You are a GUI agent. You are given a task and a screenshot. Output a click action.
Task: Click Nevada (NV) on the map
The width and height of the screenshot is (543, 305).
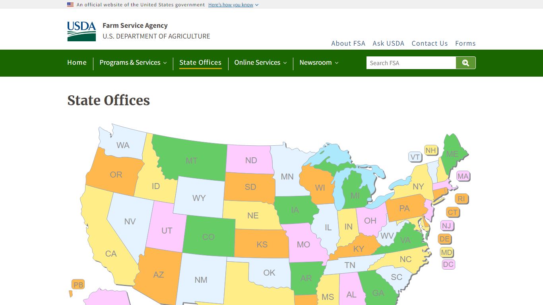[130, 221]
